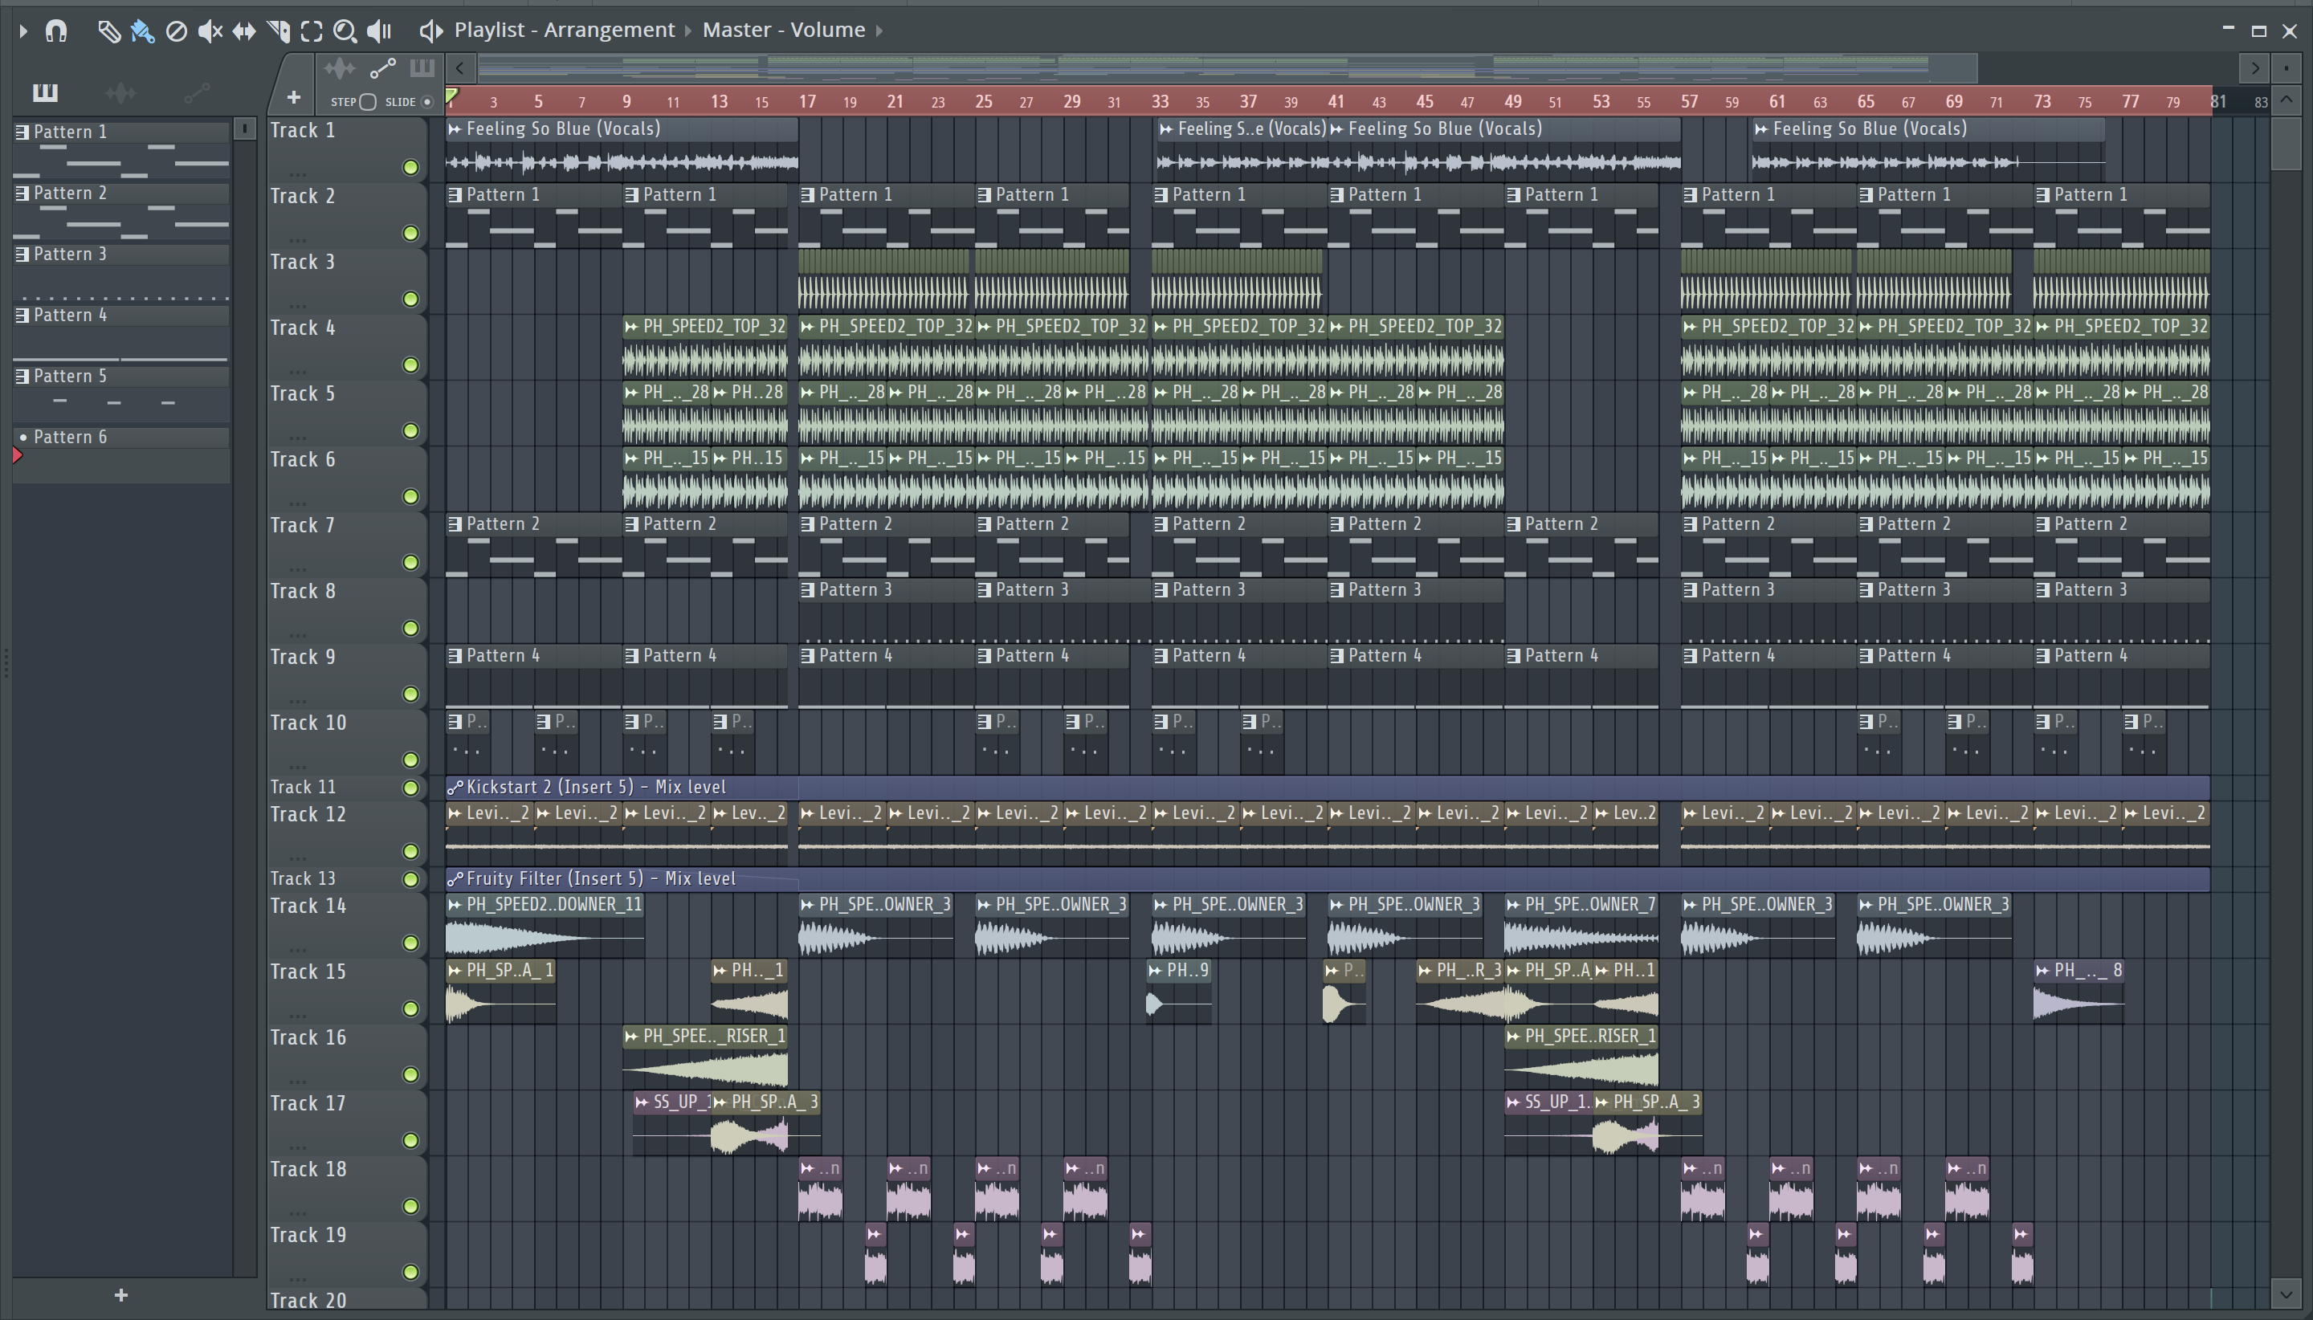Toggle the SLIDE option
Image resolution: width=2313 pixels, height=1320 pixels.
pos(427,101)
